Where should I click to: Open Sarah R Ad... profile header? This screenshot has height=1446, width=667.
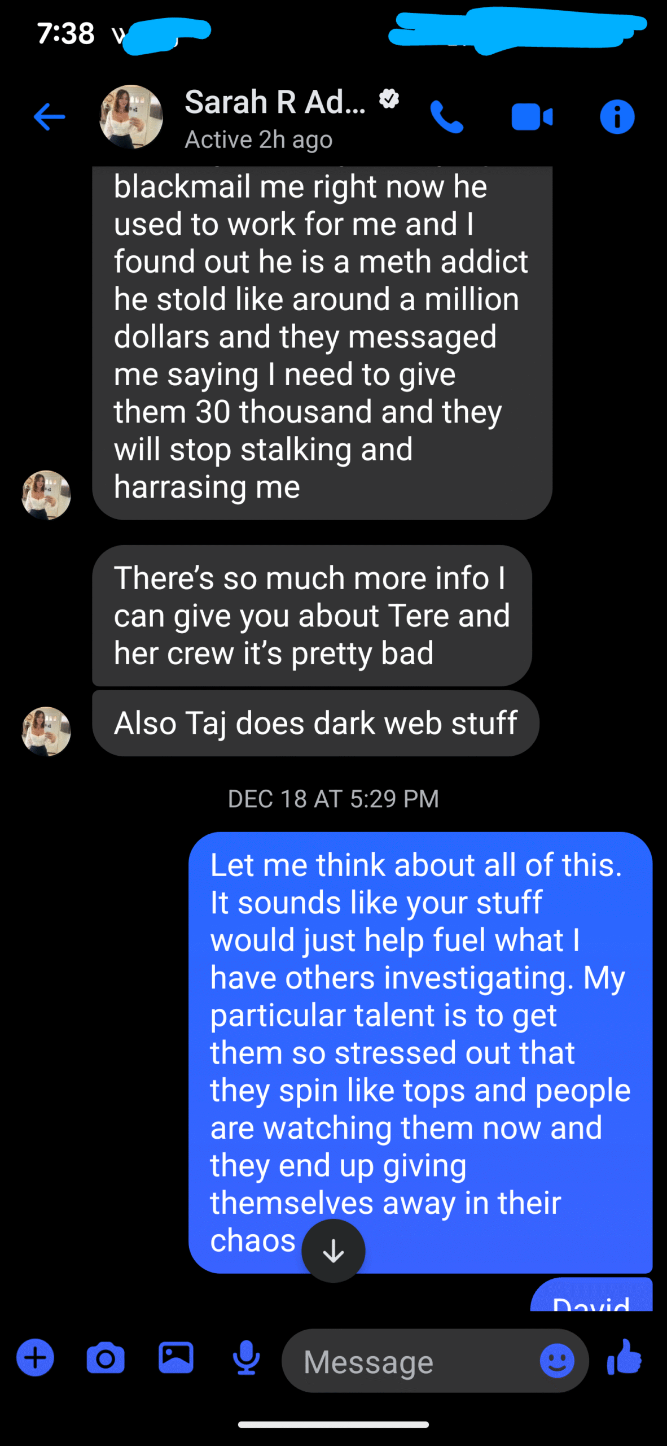[x=275, y=103]
